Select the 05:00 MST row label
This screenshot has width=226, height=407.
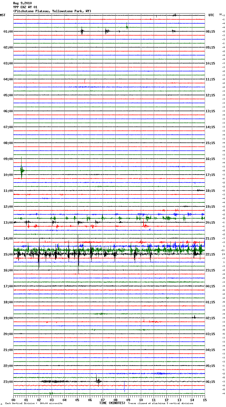8,95
